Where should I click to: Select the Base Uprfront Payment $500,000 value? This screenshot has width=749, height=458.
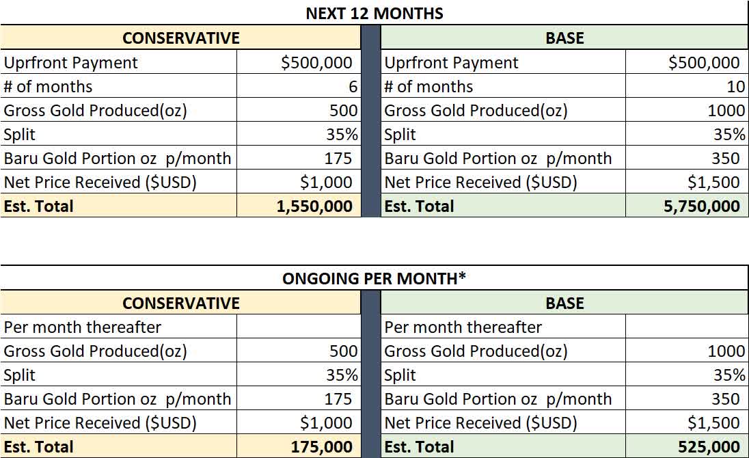coord(704,63)
